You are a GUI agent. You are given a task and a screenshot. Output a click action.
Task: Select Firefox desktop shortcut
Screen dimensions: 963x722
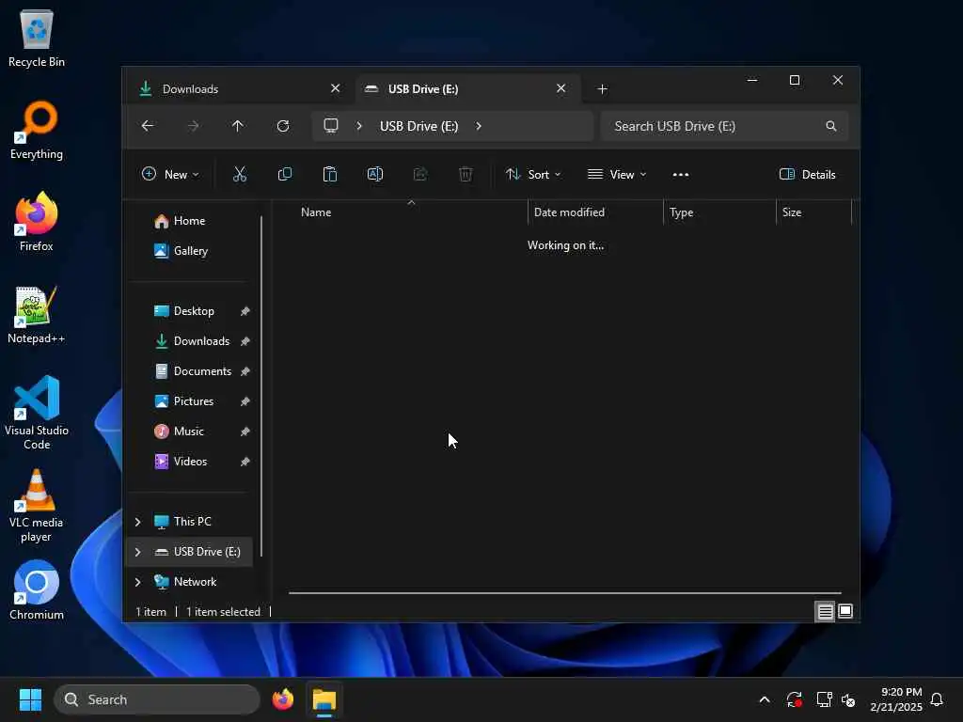pos(37,222)
